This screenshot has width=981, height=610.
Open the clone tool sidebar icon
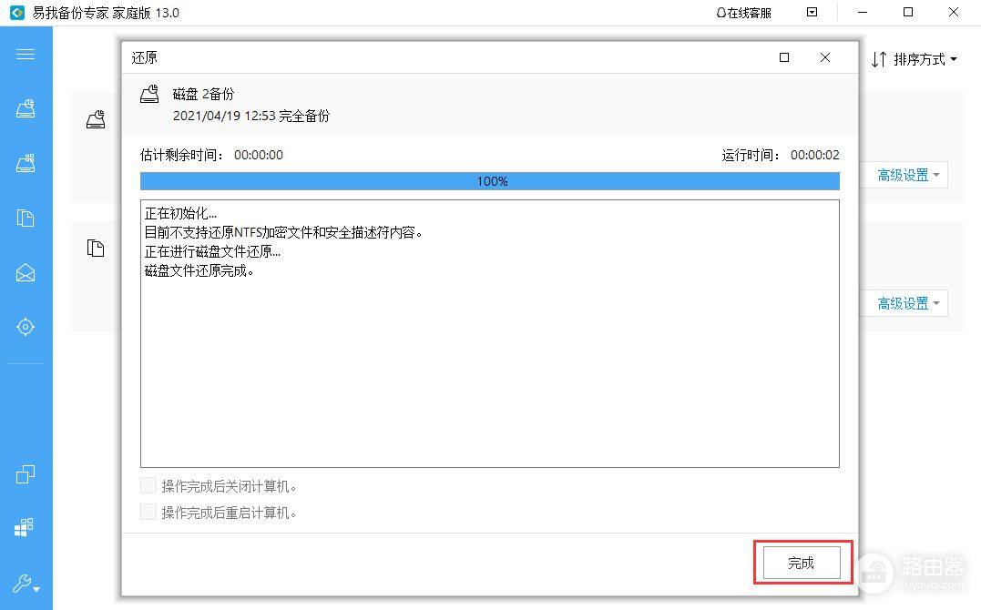click(x=26, y=473)
